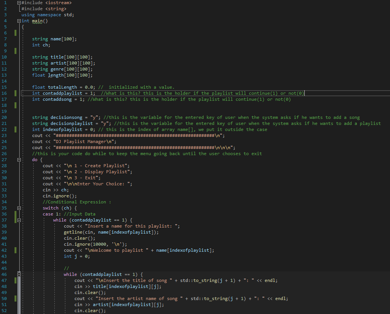Click 'using namespace std;' line

48,15
